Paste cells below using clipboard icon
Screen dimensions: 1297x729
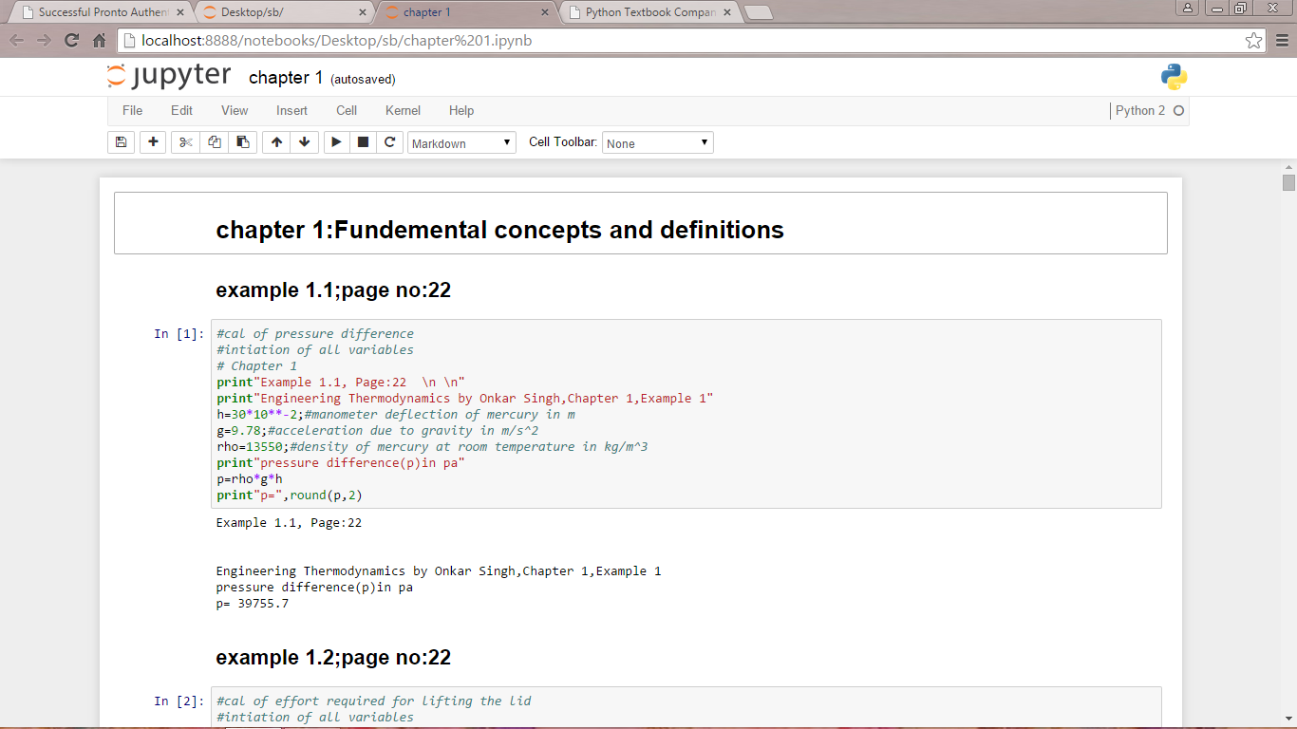click(243, 142)
